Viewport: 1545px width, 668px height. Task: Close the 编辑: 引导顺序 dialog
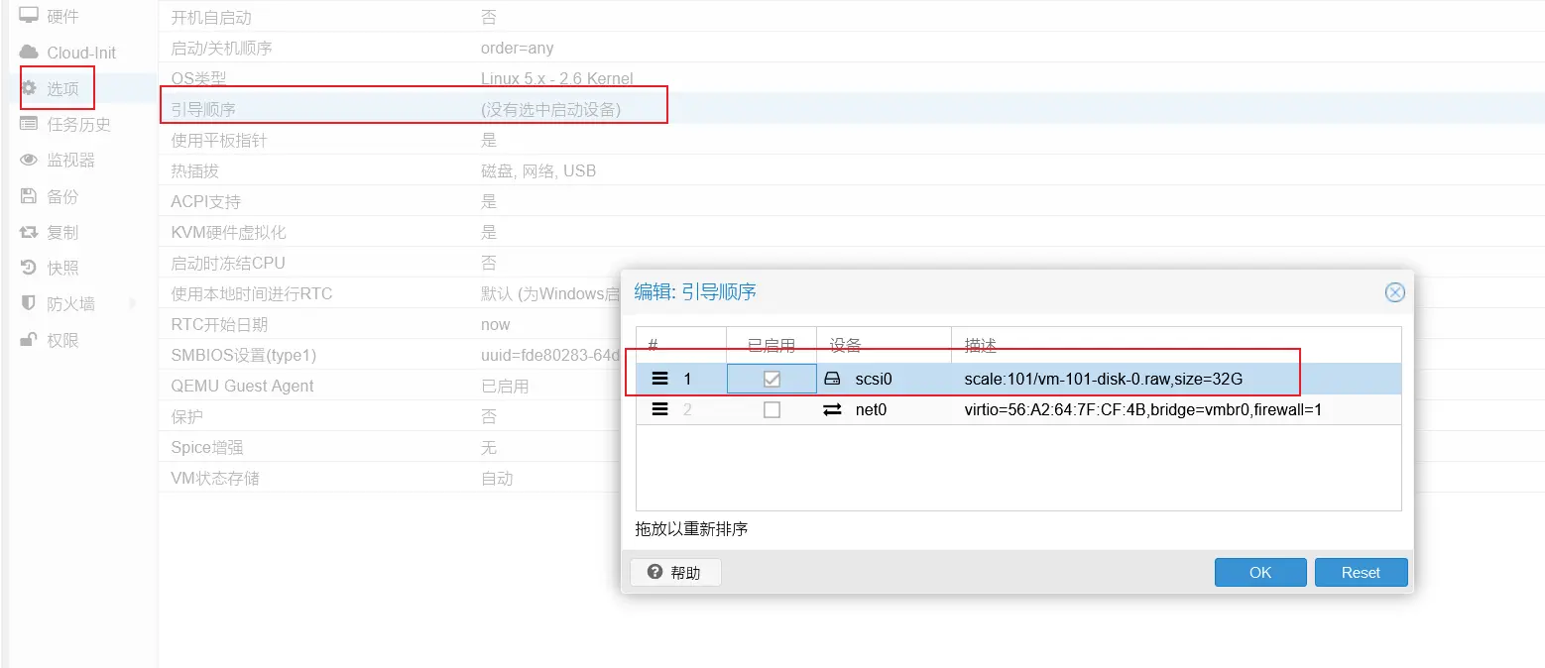coord(1394,292)
